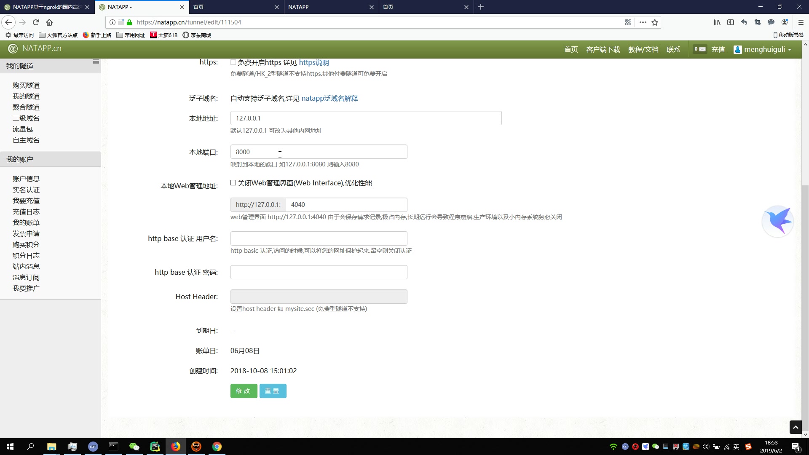Switch to the NATAPP基于ngrok tab
809x455 pixels.
coord(47,7)
